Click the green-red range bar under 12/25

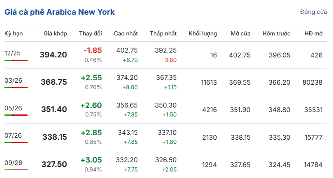coord(16,60)
